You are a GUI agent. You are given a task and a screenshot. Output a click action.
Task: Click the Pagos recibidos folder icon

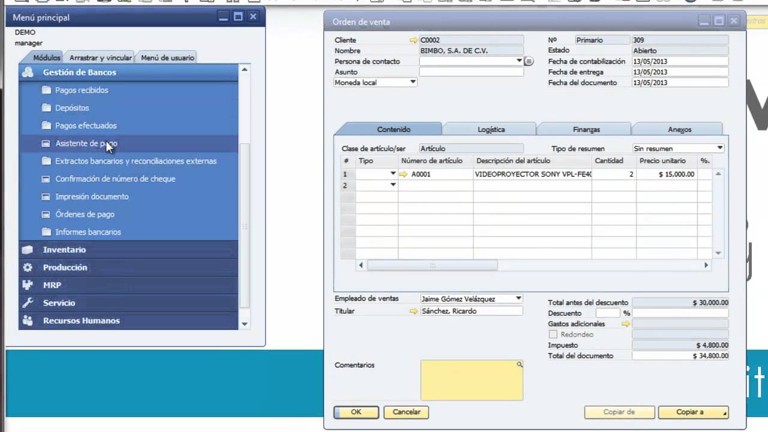click(x=46, y=90)
